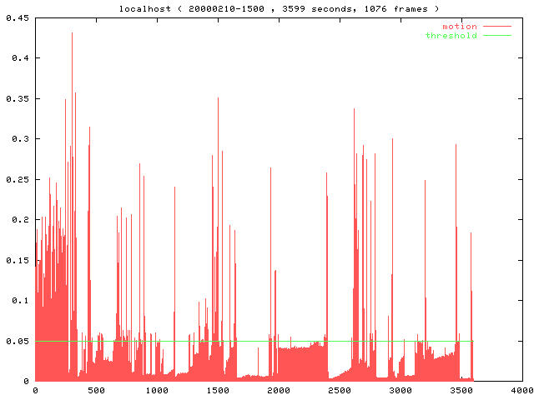This screenshot has height=400, width=534.
Task: Click the 1500 x-axis tick label
Action: point(218,390)
